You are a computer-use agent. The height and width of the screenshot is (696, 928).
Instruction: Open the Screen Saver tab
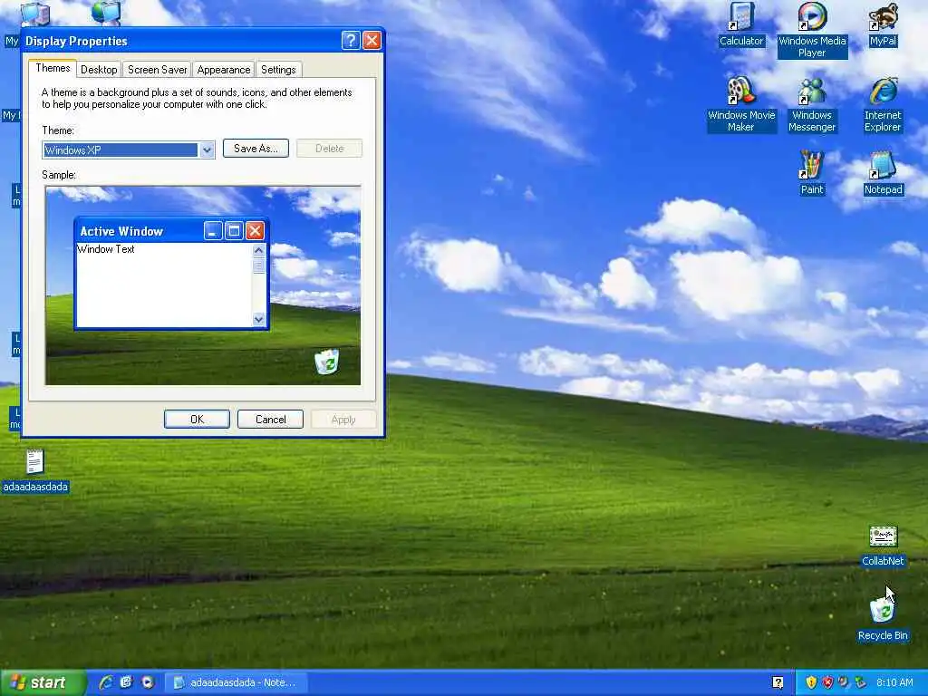point(158,70)
